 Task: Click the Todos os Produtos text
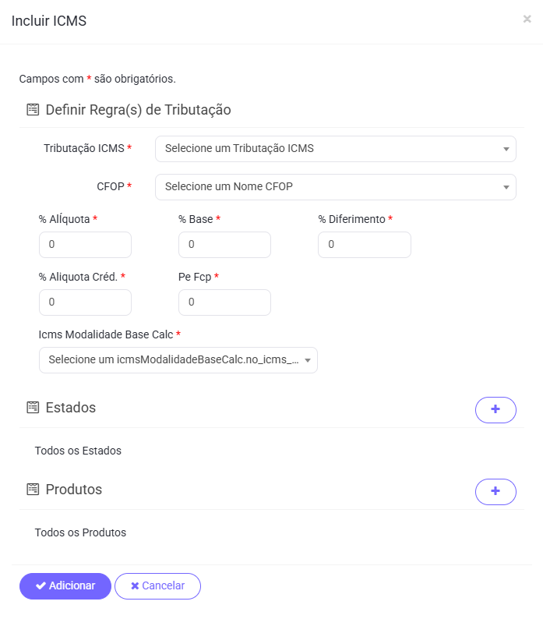pos(80,532)
